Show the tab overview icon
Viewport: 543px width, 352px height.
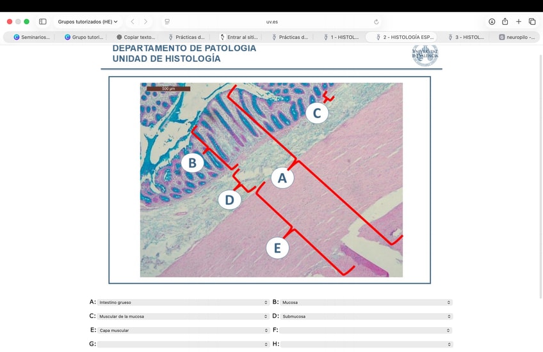tap(532, 22)
